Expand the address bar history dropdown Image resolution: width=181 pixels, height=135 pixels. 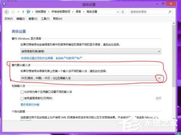(x=118, y=12)
